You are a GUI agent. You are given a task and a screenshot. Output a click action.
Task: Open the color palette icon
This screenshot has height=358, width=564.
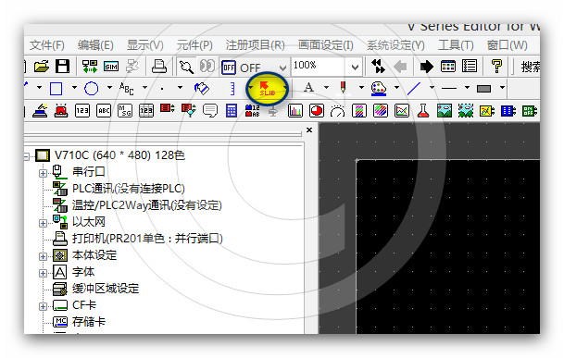(x=379, y=89)
